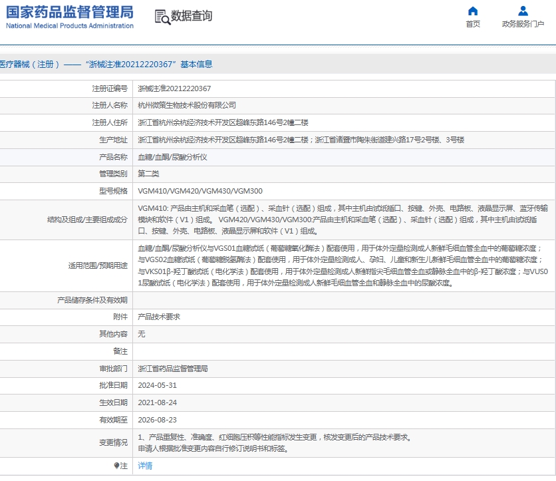556x481 pixels.
Task: Click the 型号规格 row label
Action: pyautogui.click(x=113, y=191)
